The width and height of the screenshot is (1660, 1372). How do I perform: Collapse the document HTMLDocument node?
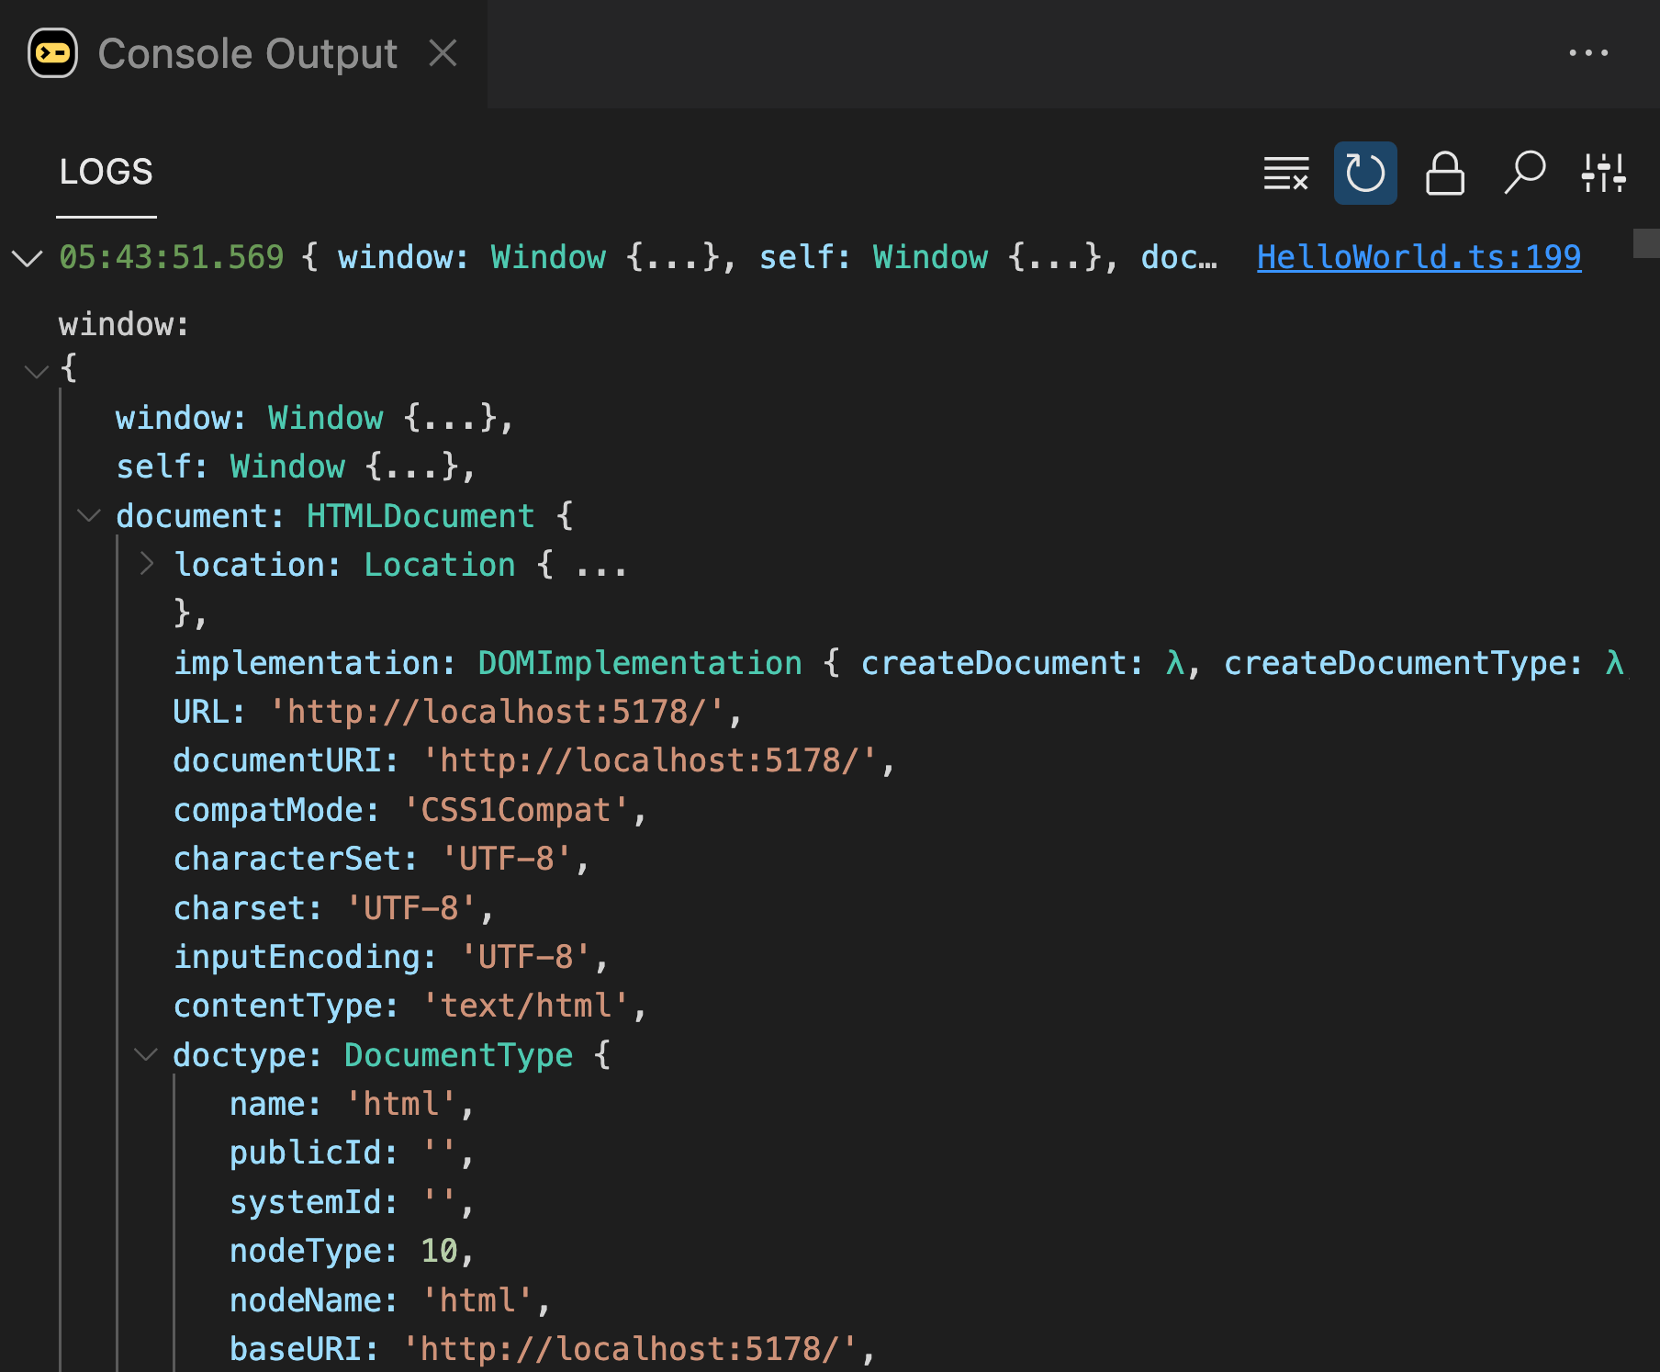(89, 515)
